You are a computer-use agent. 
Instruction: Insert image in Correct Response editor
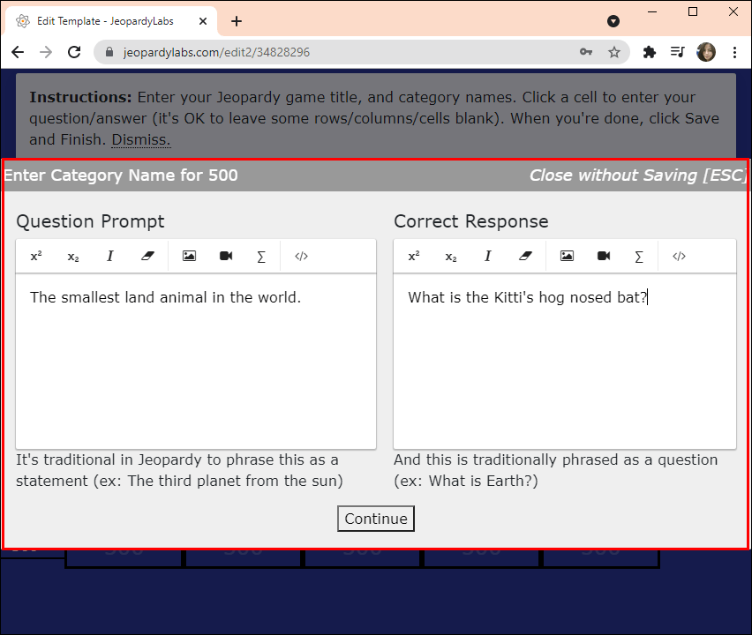tap(567, 256)
